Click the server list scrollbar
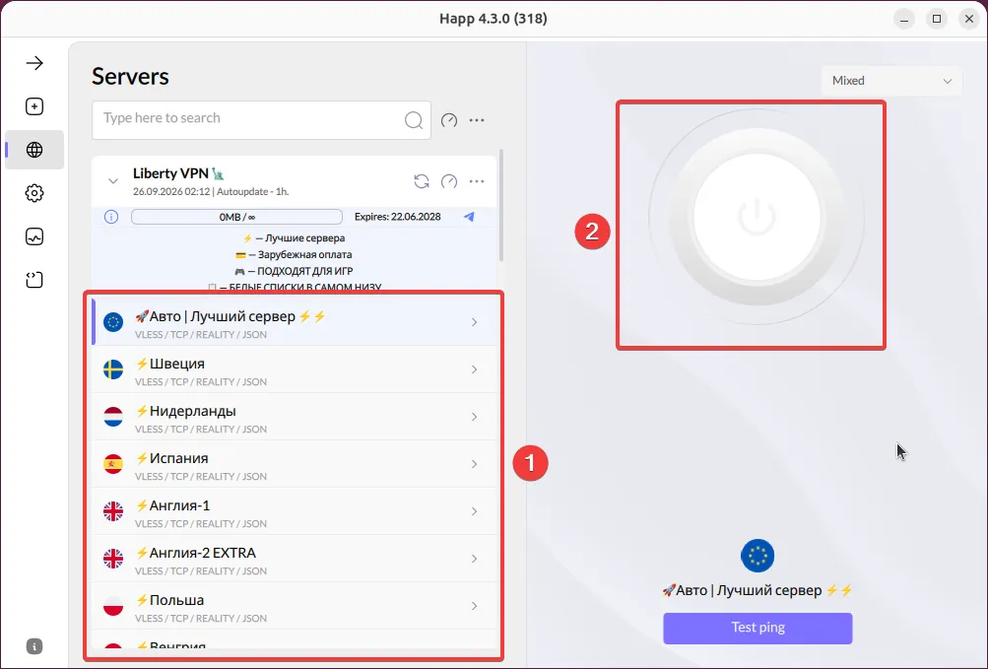The height and width of the screenshot is (669, 988). (x=501, y=205)
